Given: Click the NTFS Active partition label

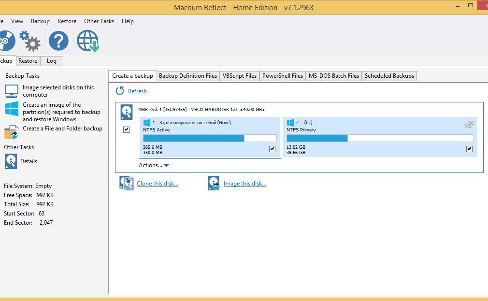Looking at the screenshot, I should click(x=156, y=130).
